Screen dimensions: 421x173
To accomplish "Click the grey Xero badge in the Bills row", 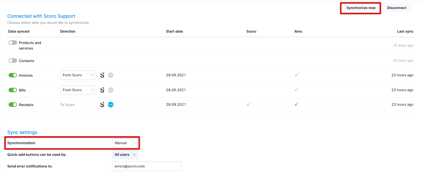I will [110, 90].
